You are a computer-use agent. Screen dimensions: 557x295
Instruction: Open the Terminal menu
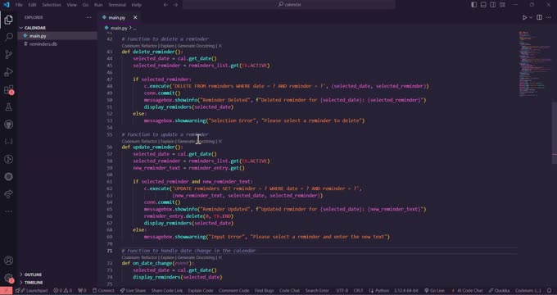point(117,5)
